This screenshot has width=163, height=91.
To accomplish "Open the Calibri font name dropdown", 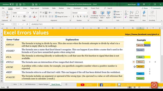I will [26, 13].
